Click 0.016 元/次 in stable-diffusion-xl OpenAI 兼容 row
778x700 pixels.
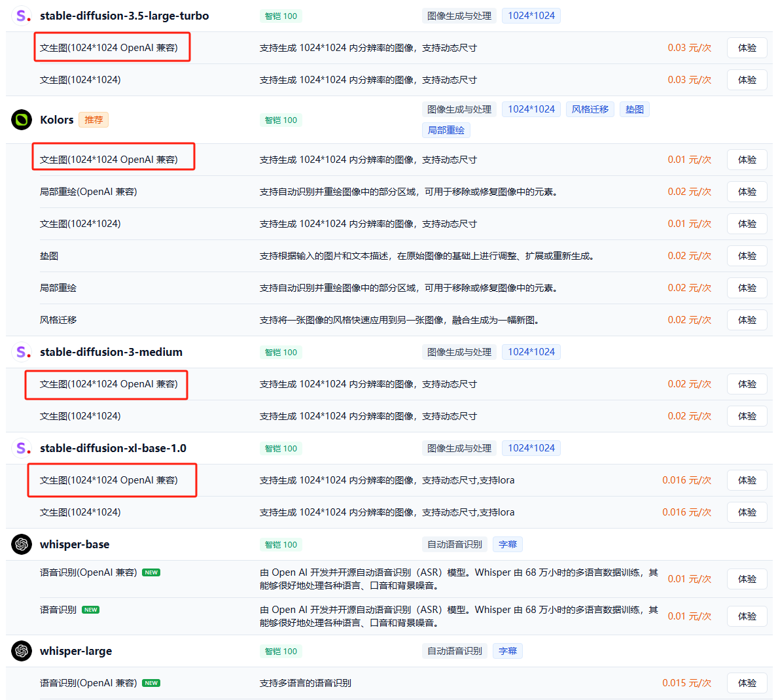click(686, 480)
